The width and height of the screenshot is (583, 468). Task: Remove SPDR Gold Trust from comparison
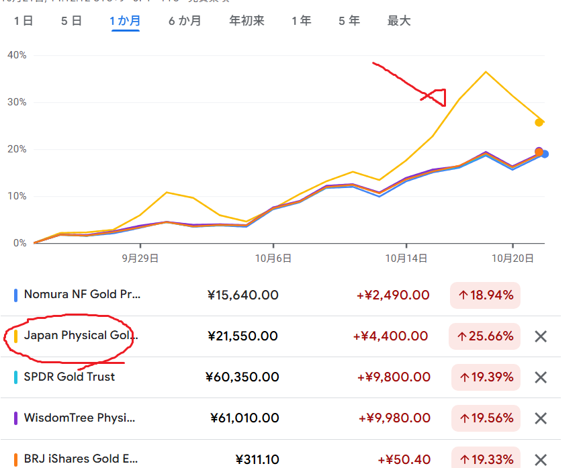pos(541,377)
